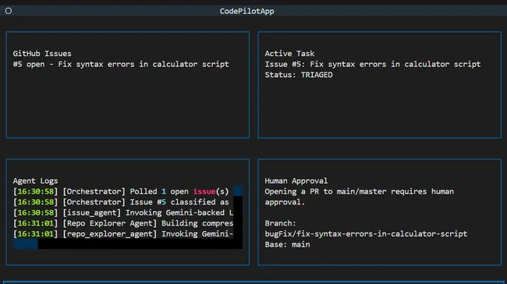Click the Agent Logs panel heading
The height and width of the screenshot is (284, 507).
[x=35, y=181]
